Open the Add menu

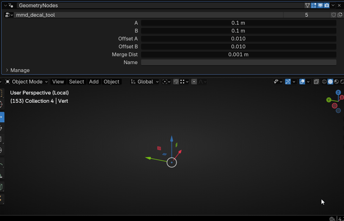coord(94,82)
